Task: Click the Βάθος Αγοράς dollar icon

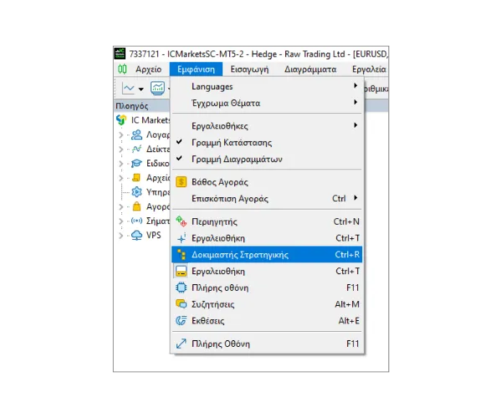Action: click(181, 182)
